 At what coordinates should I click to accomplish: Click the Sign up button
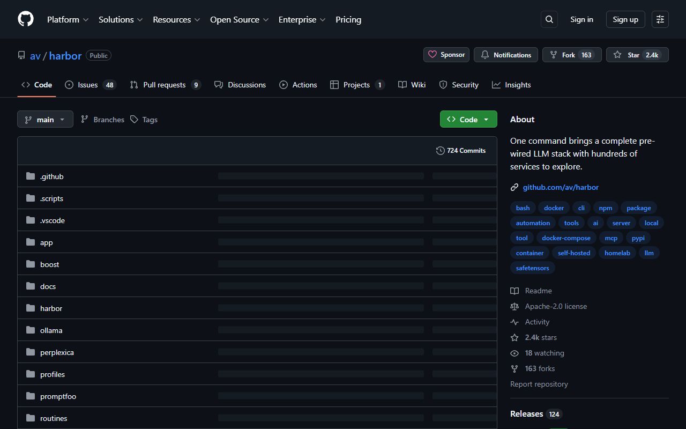[625, 19]
